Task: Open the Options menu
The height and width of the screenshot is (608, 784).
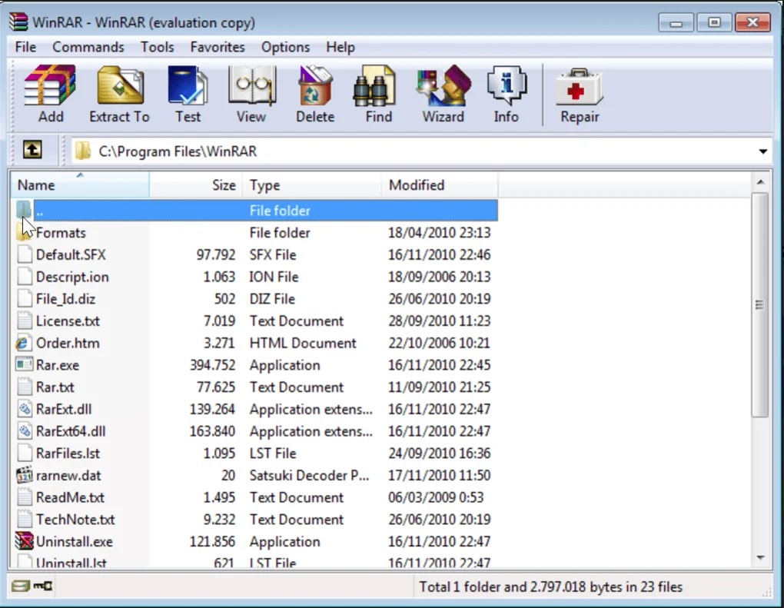Action: tap(285, 47)
